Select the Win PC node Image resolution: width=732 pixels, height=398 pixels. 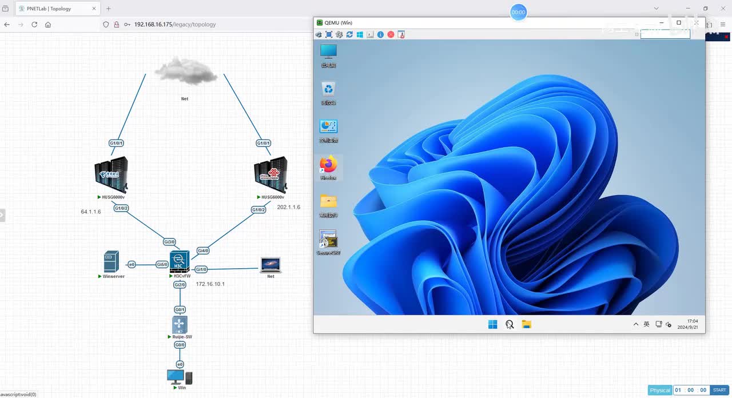pyautogui.click(x=180, y=377)
